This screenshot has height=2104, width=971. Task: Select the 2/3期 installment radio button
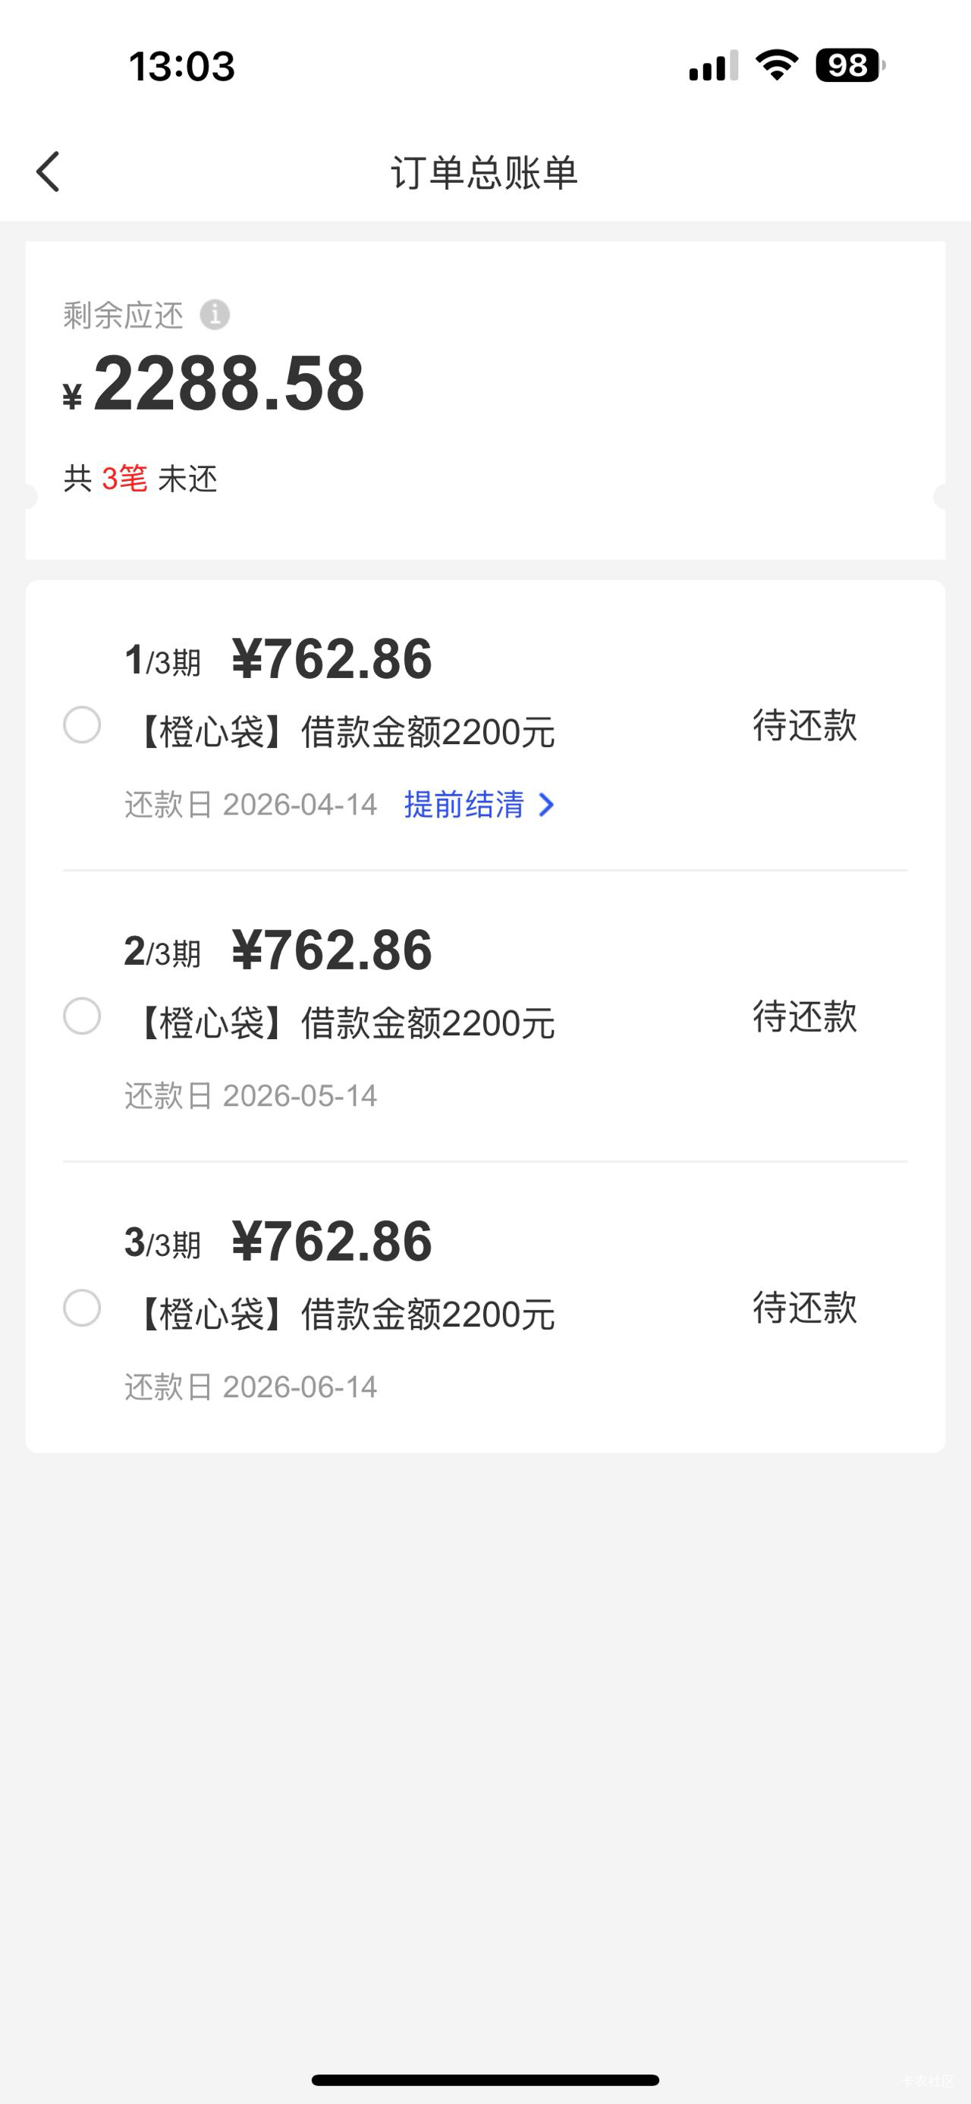[x=83, y=1017]
